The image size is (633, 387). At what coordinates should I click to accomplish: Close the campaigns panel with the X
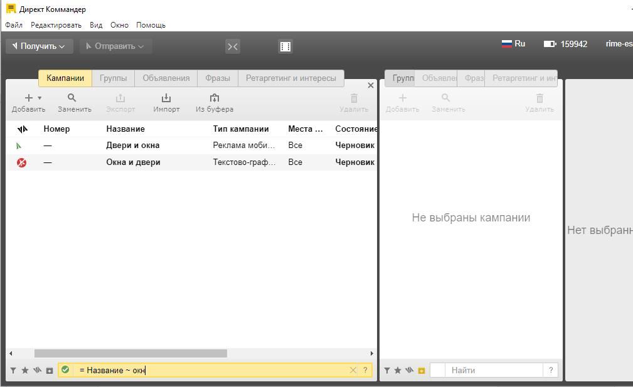point(371,85)
